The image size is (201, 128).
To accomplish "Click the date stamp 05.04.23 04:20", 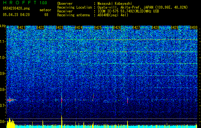I will tap(16, 15).
